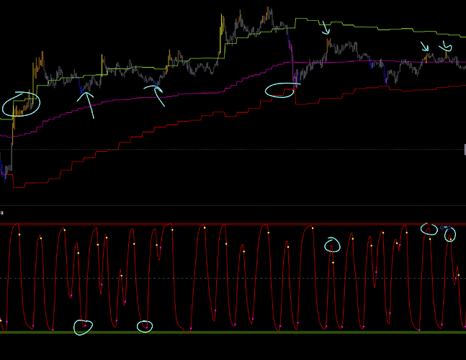Select the green upper band line
This screenshot has width=466, height=360.
(389, 30)
